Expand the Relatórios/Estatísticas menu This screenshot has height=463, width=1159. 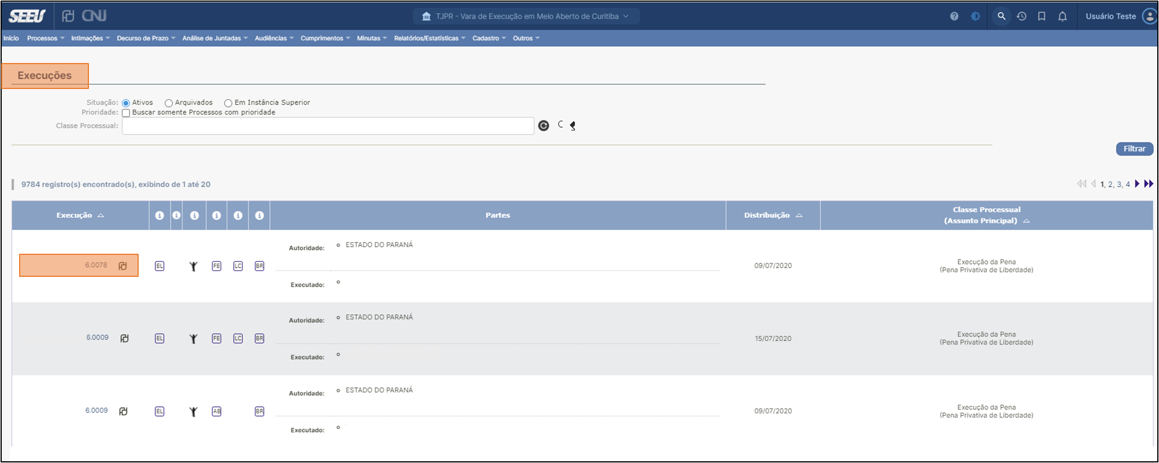(x=429, y=38)
